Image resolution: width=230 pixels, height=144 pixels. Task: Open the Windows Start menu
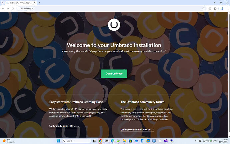tap(58, 141)
